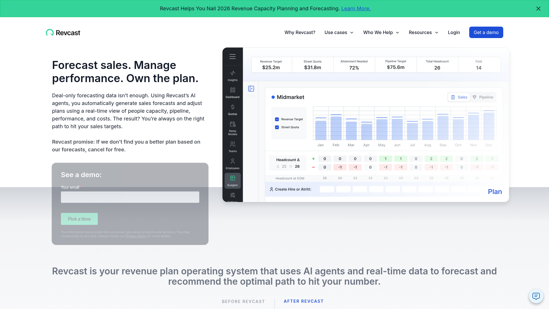Expand the Who We Help menu
The image size is (549, 309).
381,32
